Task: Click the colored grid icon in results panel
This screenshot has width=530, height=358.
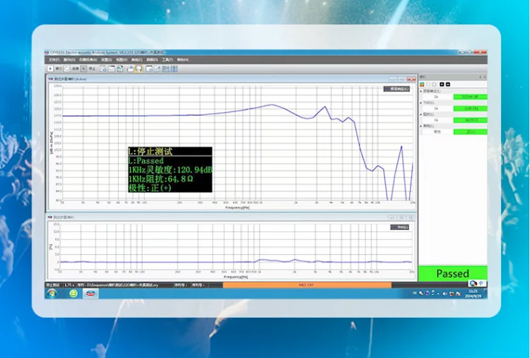Action: pyautogui.click(x=423, y=84)
